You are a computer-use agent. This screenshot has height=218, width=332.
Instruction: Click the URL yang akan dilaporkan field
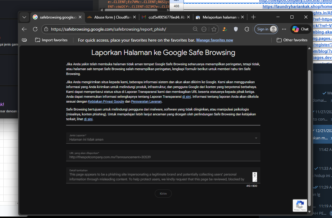coord(163,155)
